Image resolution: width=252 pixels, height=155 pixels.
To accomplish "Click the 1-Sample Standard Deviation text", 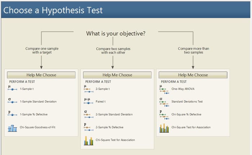I will 38,102.
